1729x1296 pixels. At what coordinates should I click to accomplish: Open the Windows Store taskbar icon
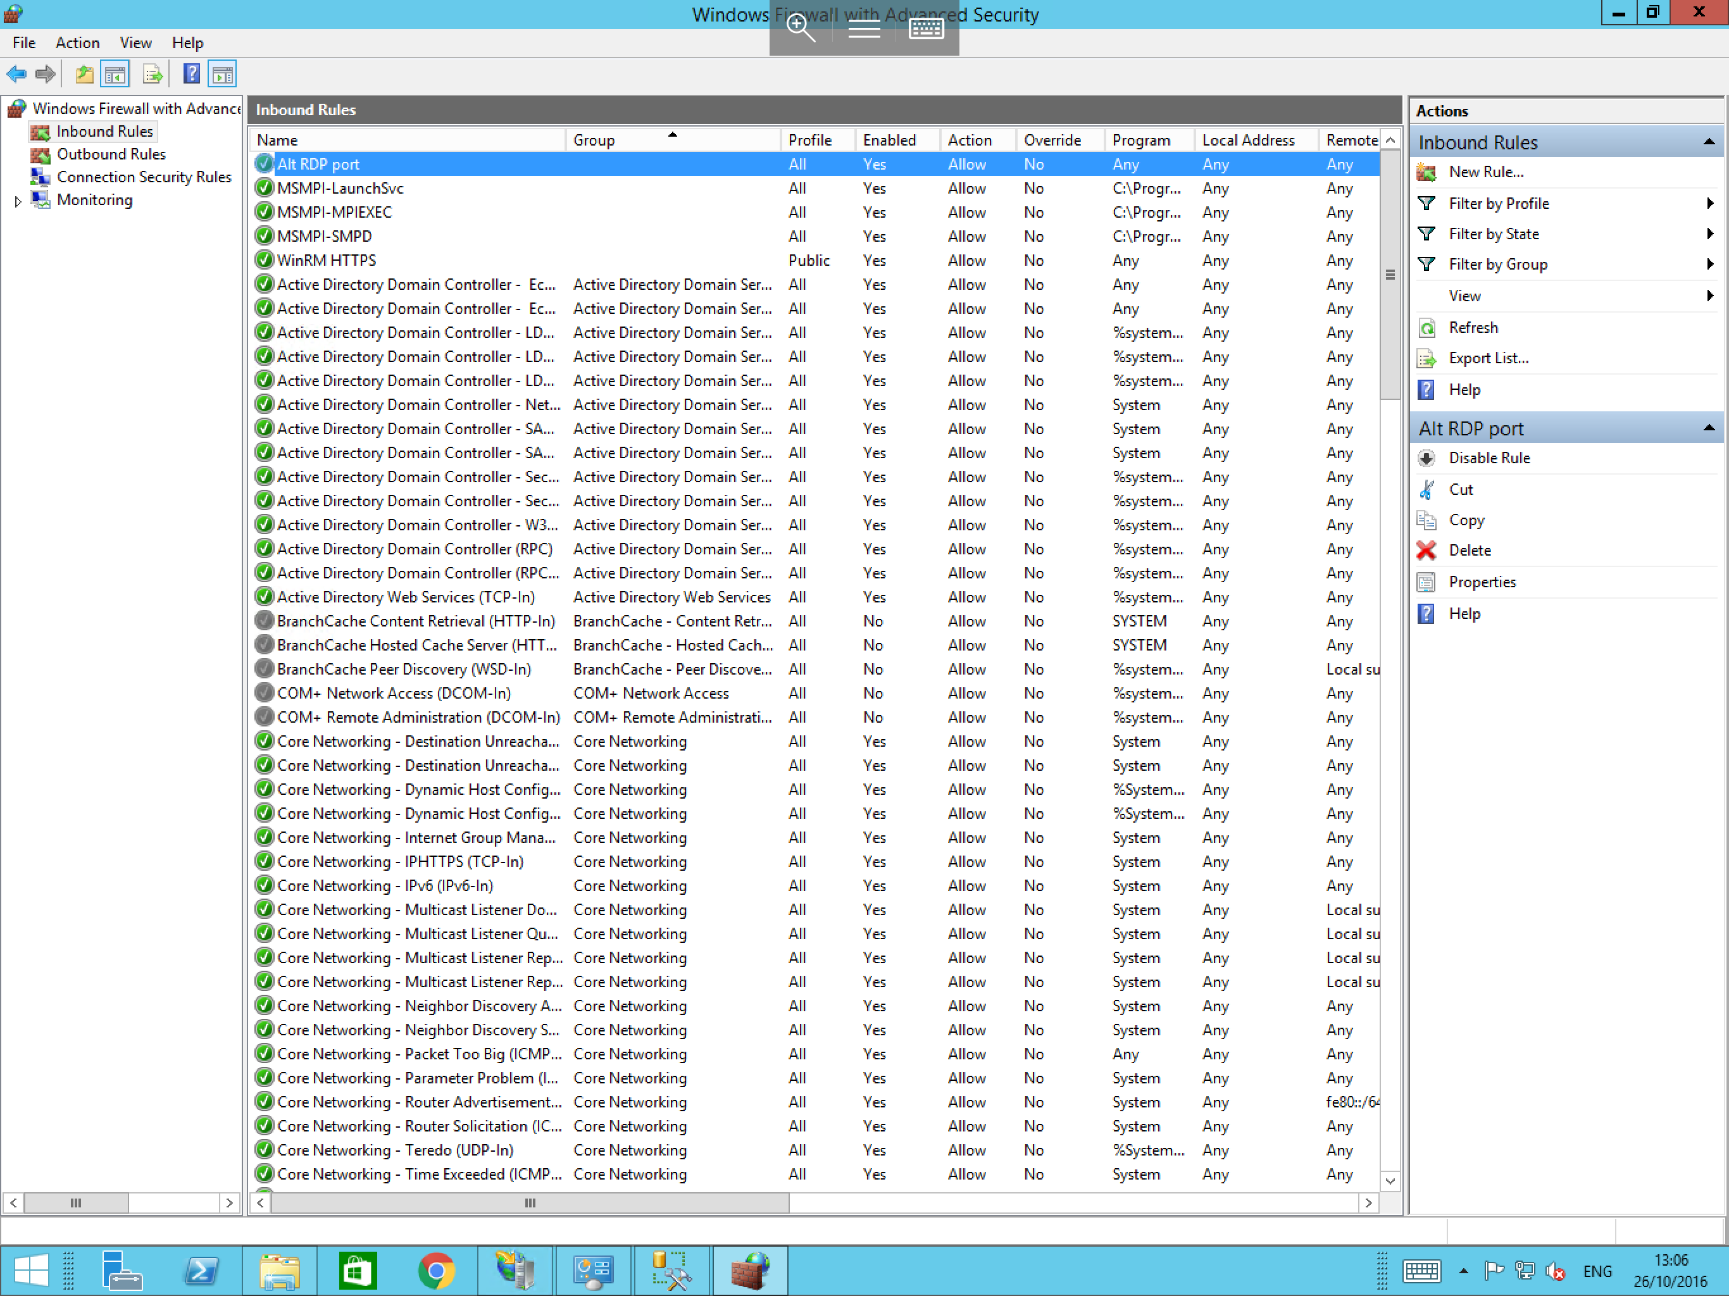pyautogui.click(x=358, y=1271)
